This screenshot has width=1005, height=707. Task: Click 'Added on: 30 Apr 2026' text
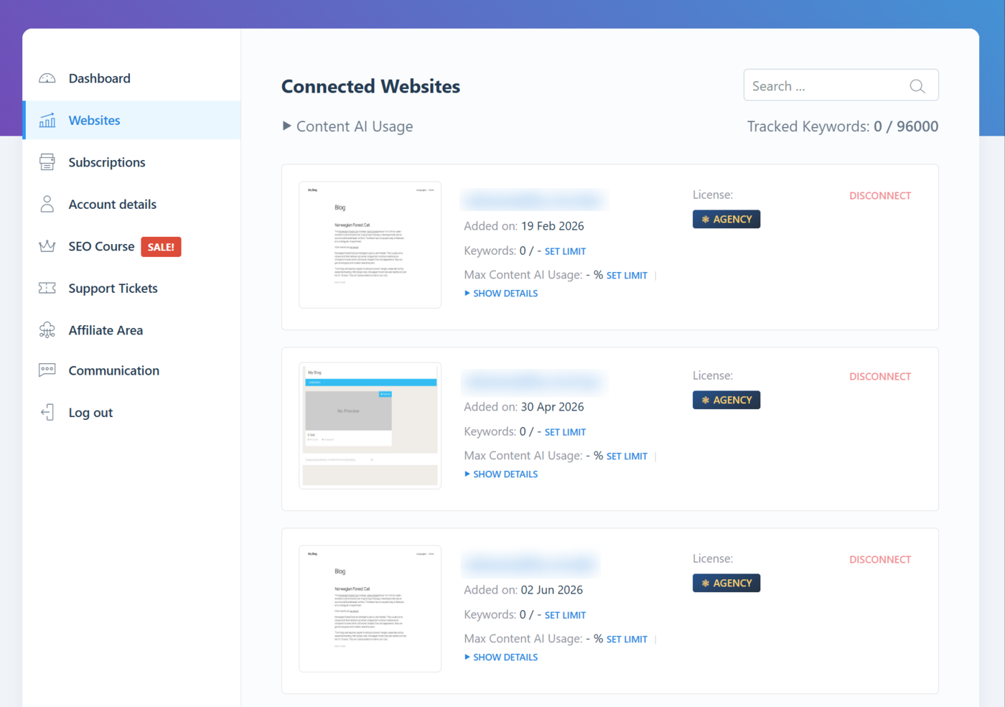pyautogui.click(x=524, y=407)
